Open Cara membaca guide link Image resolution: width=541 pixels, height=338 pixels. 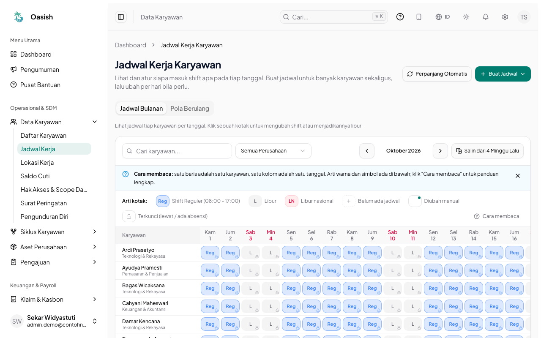click(x=497, y=216)
